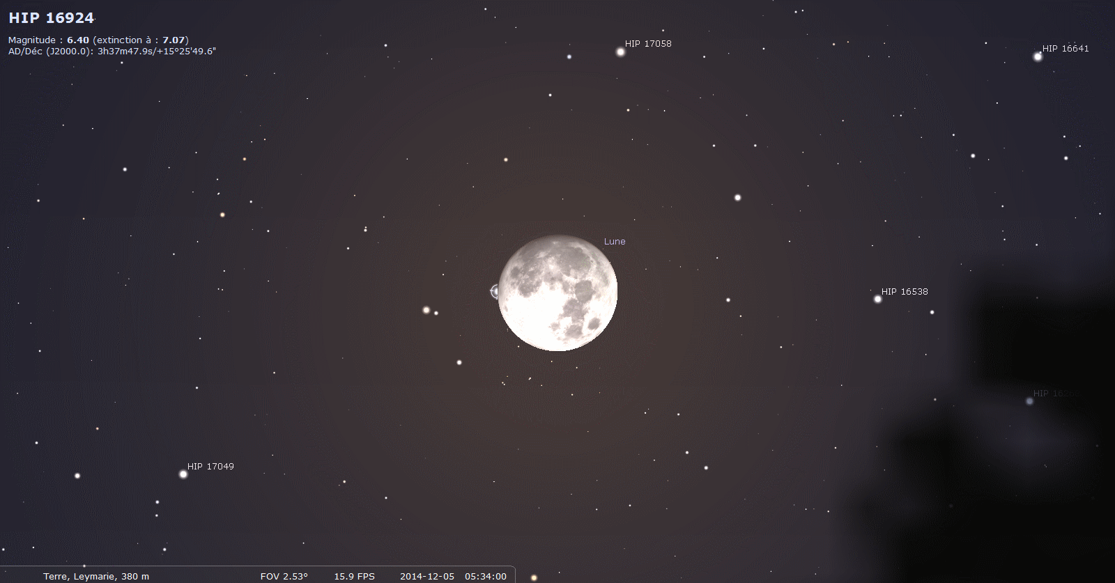This screenshot has height=583, width=1115.
Task: Select the star labeled HIP 16538
Action: pos(878,300)
